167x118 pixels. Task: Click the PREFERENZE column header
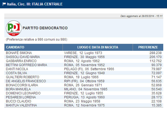point(148,47)
